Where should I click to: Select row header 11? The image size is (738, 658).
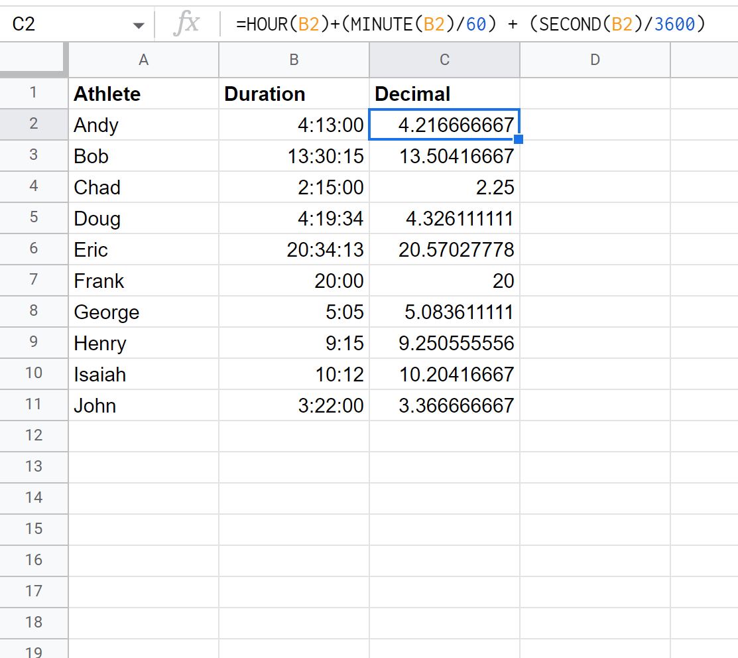[x=33, y=405]
